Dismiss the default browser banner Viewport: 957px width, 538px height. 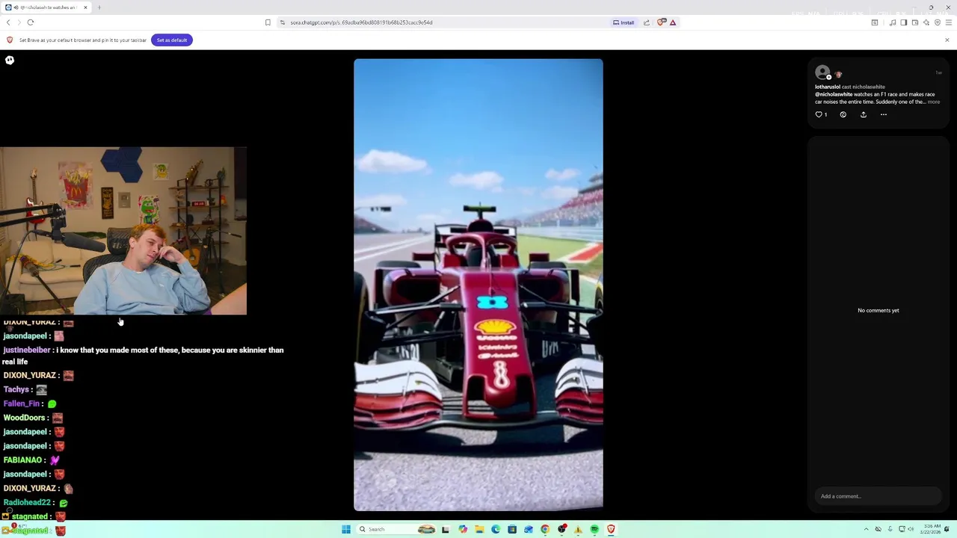[x=947, y=40]
